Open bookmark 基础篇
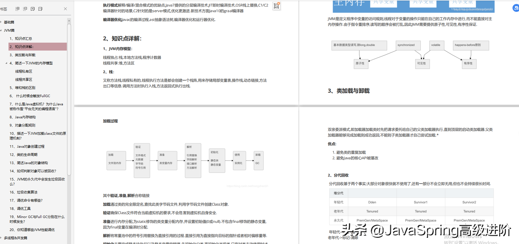The image size is (519, 244). click(9, 22)
